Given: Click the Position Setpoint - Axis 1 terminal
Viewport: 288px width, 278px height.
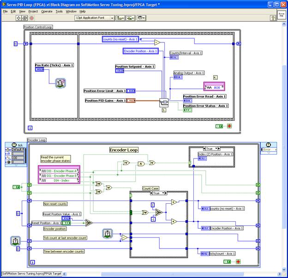Looking at the screenshot, I should click(x=120, y=71).
